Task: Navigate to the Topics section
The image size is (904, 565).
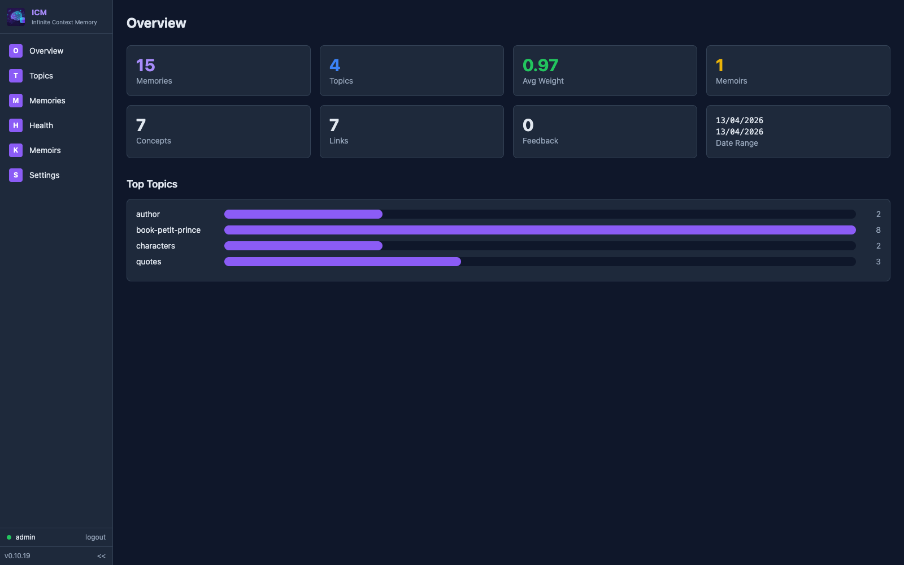Action: point(41,75)
